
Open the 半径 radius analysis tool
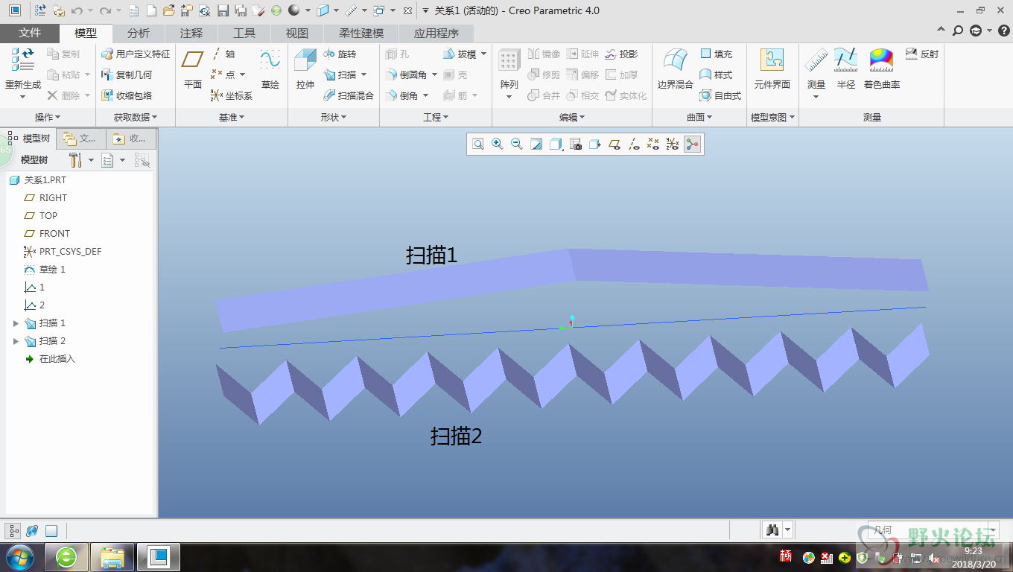pyautogui.click(x=846, y=70)
